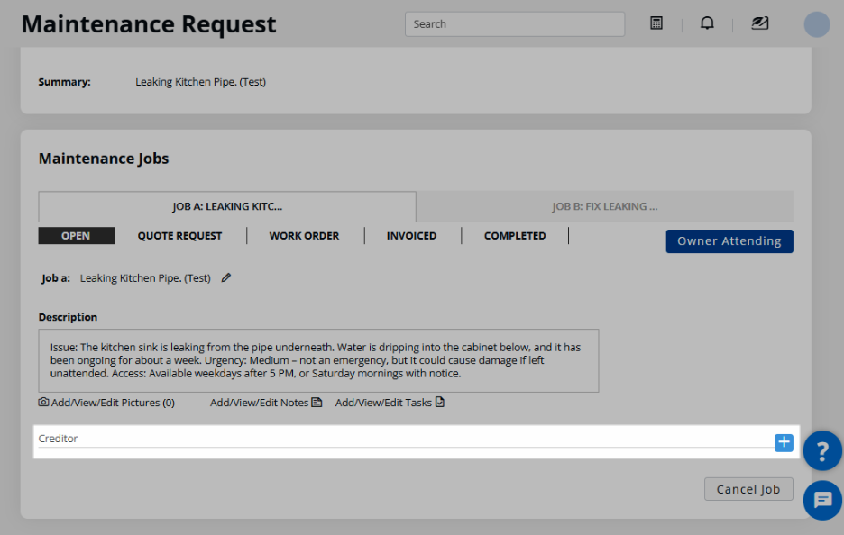Viewport: 844px width, 535px height.
Task: Click the Summary value Leaking Kitchen Pipe. (Test)
Action: (201, 82)
